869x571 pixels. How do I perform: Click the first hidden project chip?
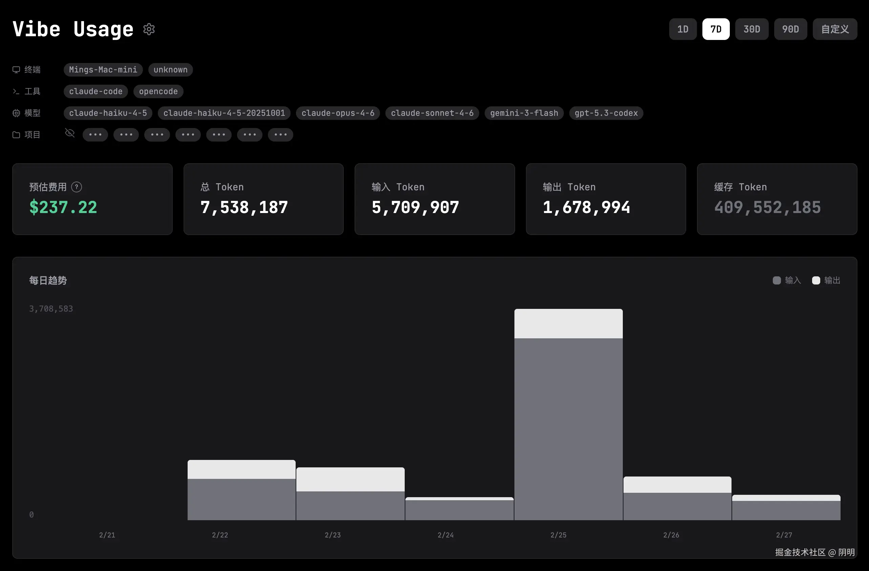[x=95, y=135]
